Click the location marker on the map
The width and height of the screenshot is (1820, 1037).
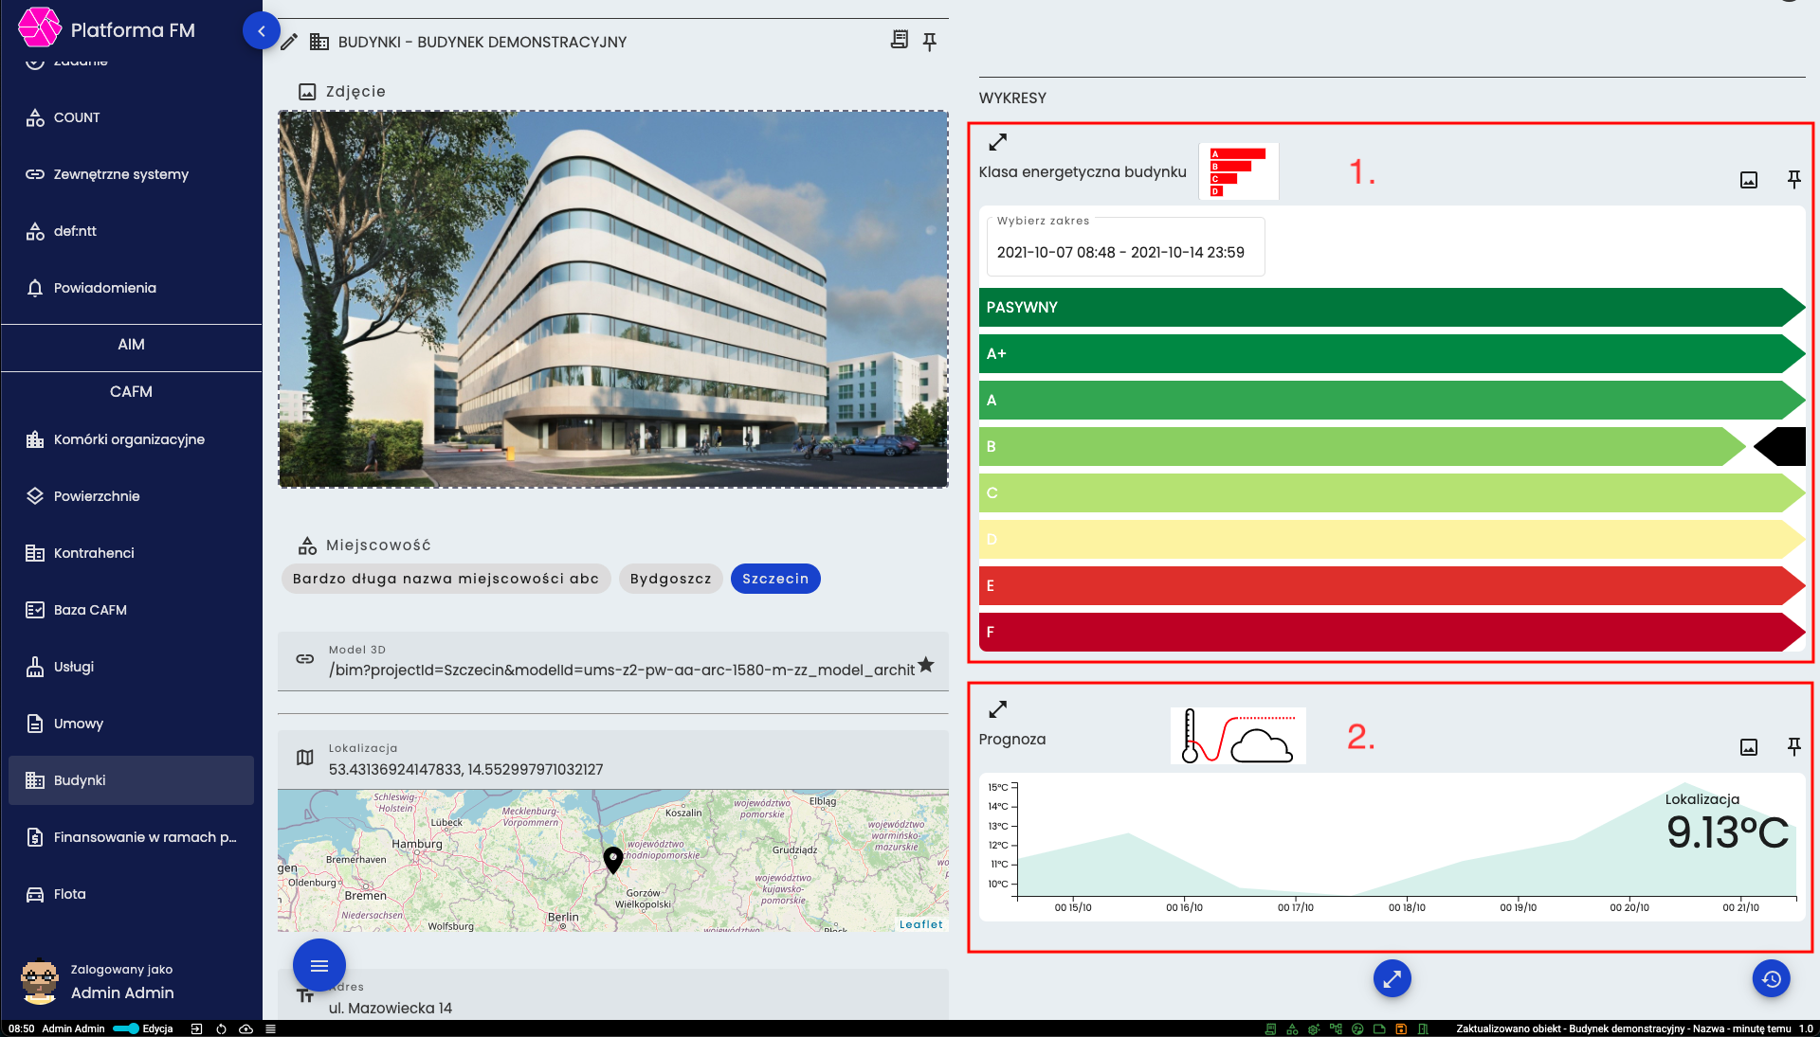(x=613, y=859)
